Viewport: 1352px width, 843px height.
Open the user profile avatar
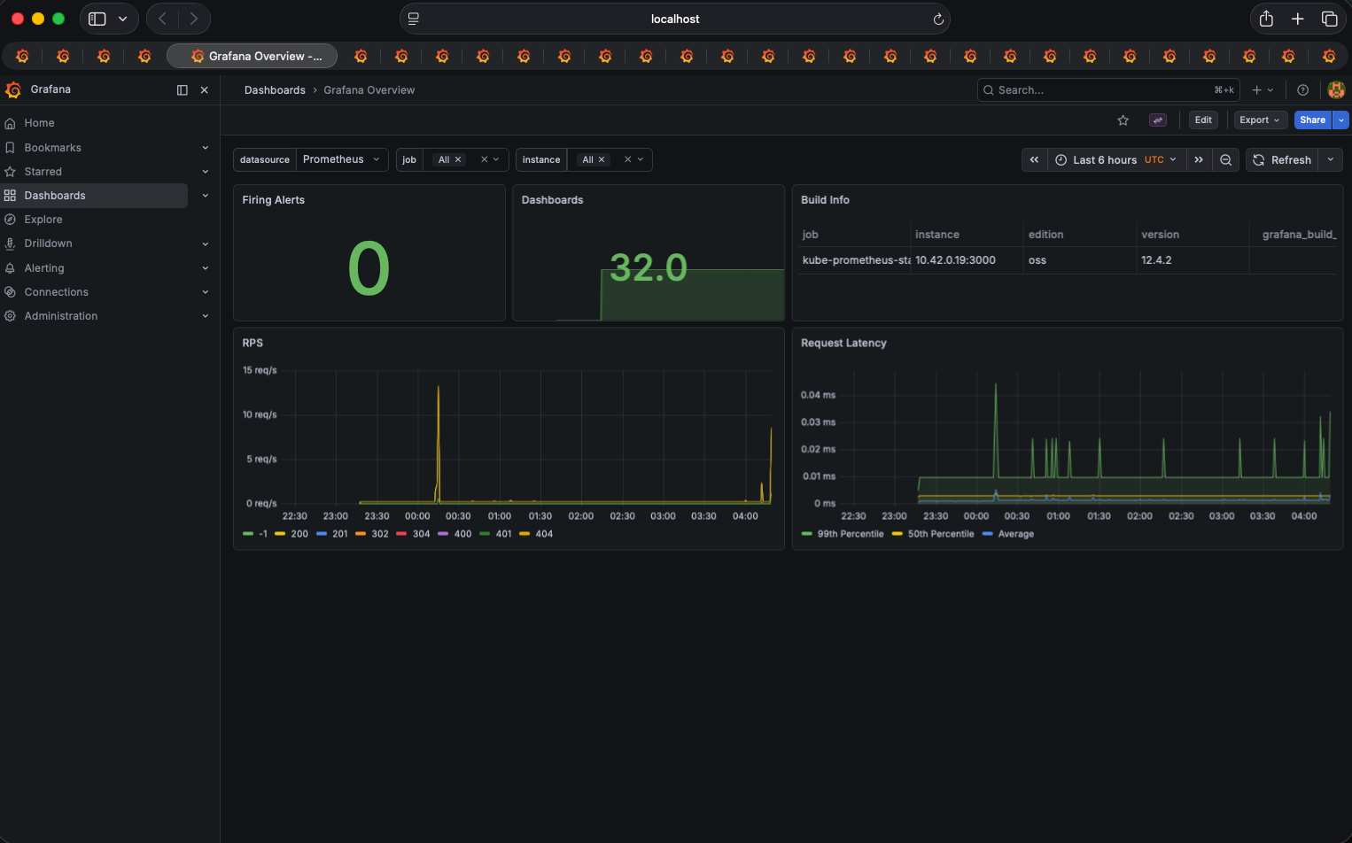pyautogui.click(x=1336, y=89)
